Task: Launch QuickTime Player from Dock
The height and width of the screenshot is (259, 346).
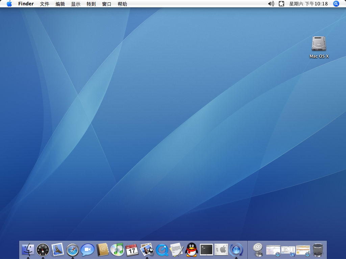Action: coord(162,250)
